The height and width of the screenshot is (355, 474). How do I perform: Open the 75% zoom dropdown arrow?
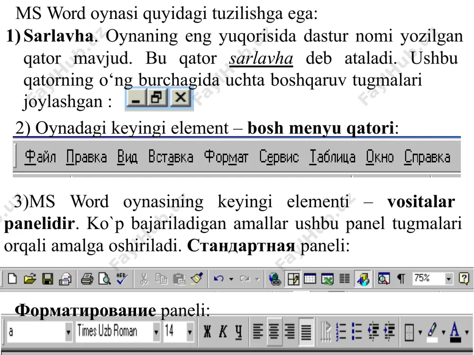448,279
